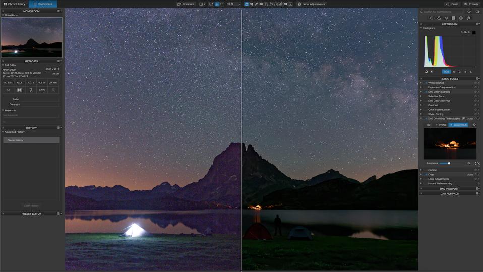483x272 pixels.
Task: Click in the Search for corrections field
Action: (x=441, y=12)
